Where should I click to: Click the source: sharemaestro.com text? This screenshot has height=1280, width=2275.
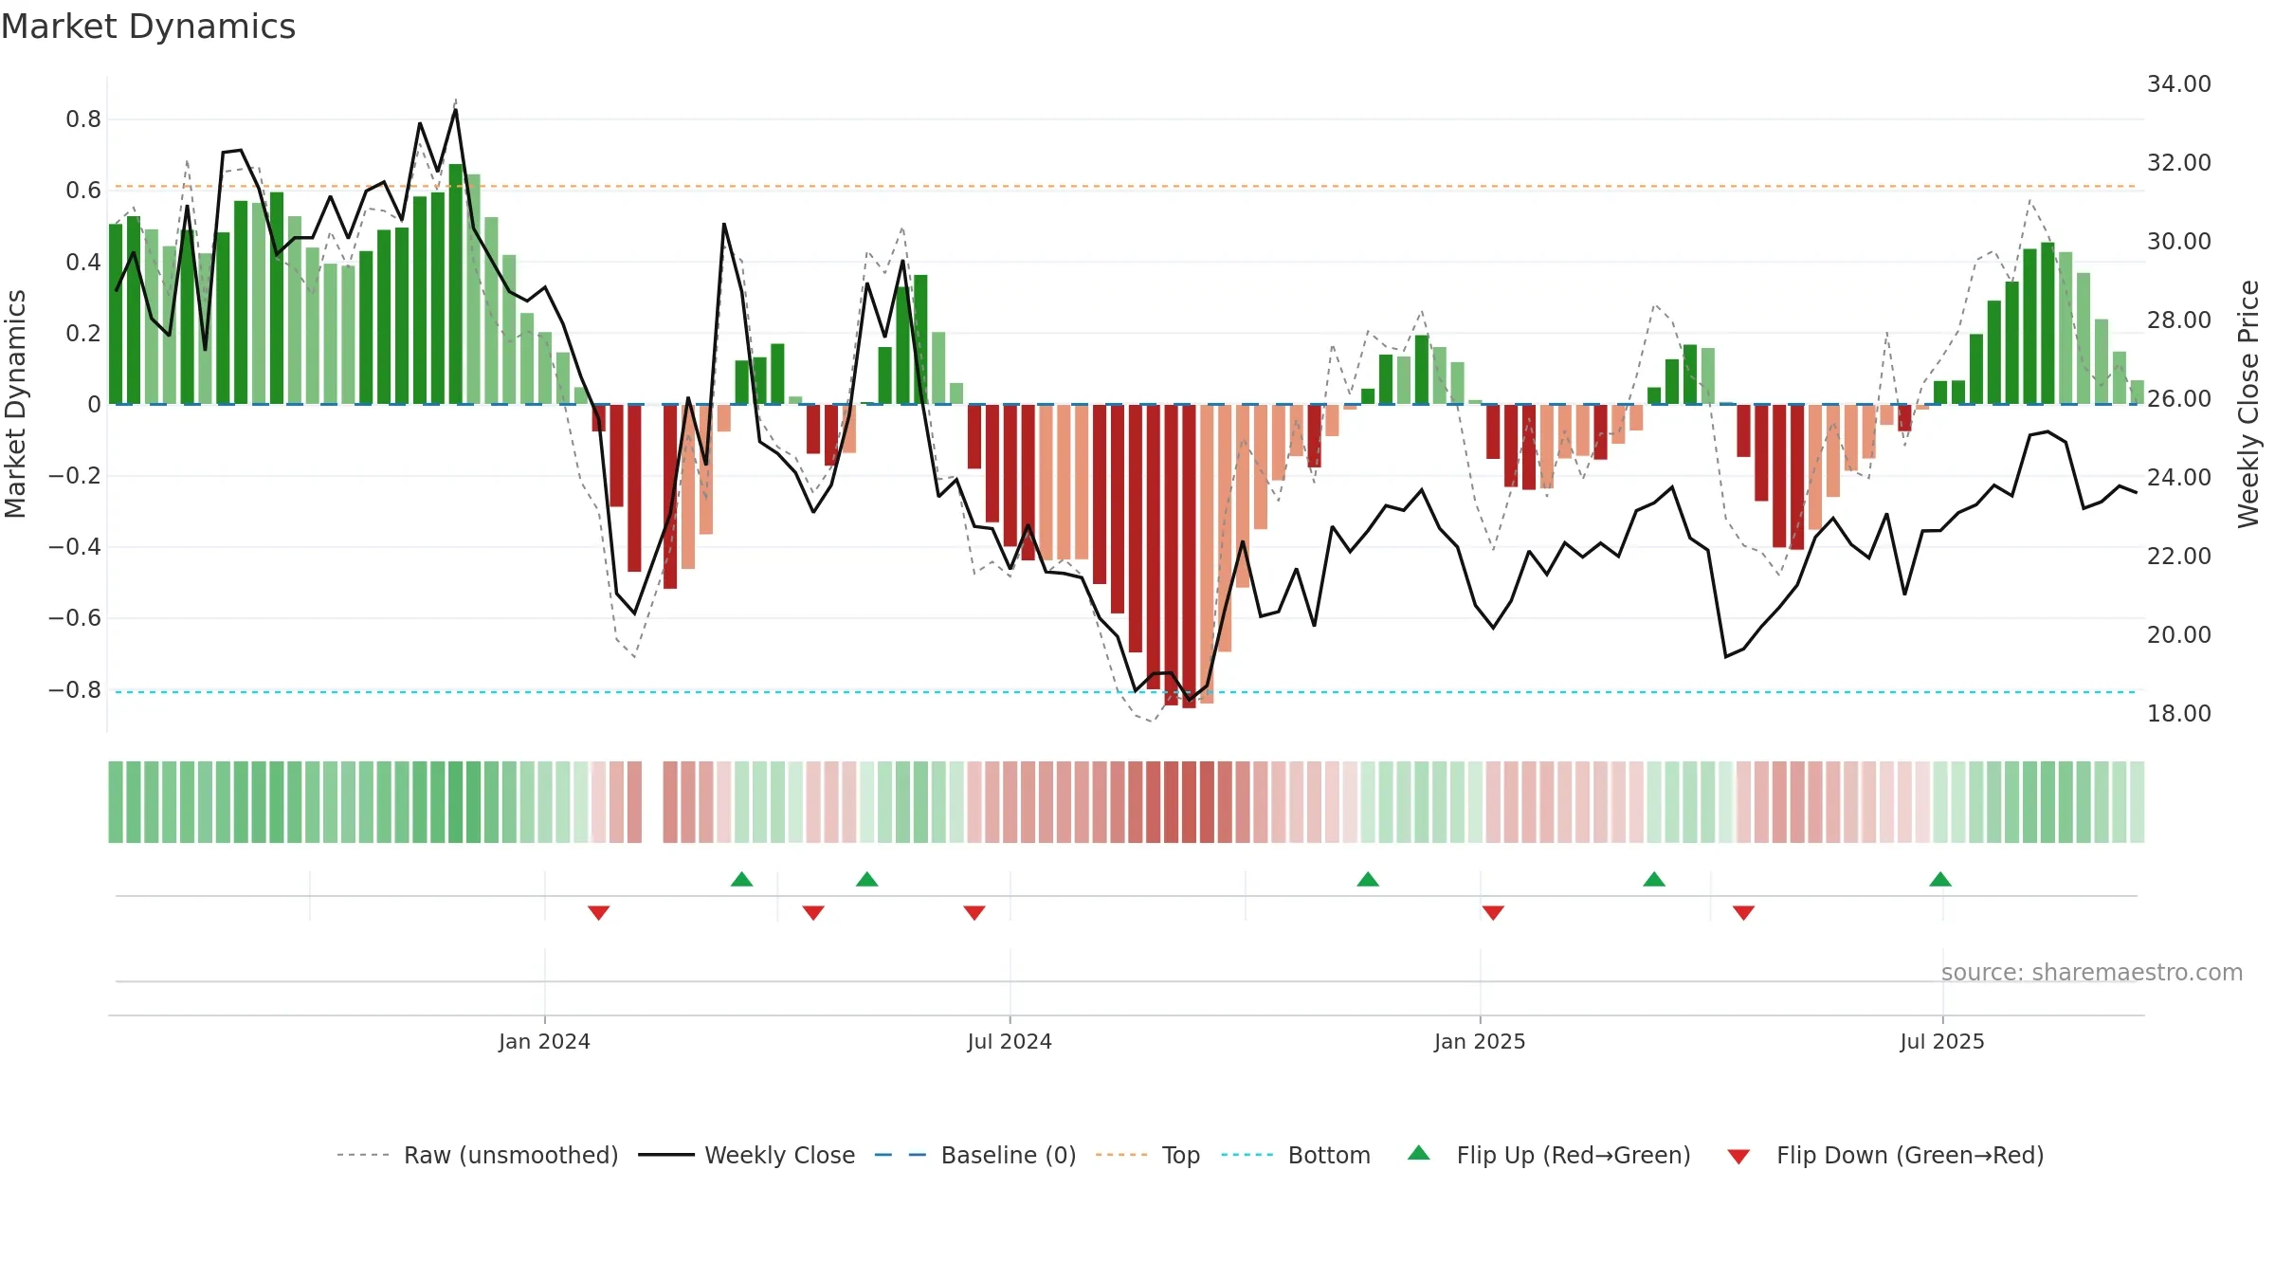pos(2092,972)
